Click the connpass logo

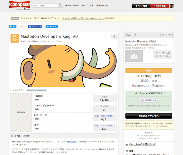tap(20, 4)
